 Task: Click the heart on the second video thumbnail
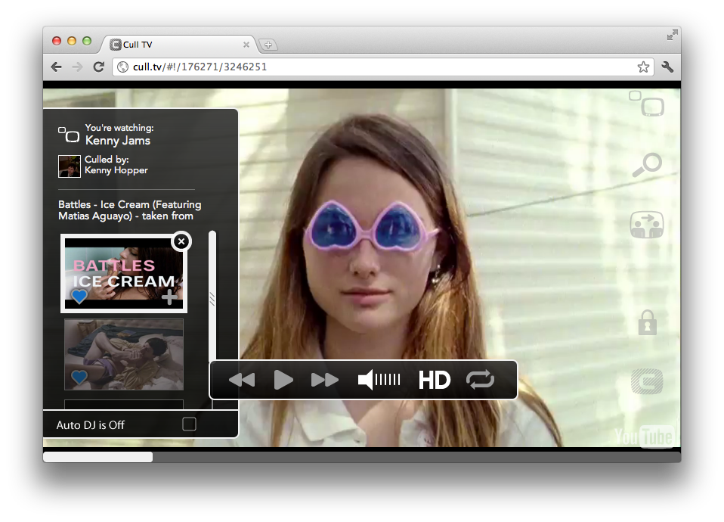(x=79, y=378)
